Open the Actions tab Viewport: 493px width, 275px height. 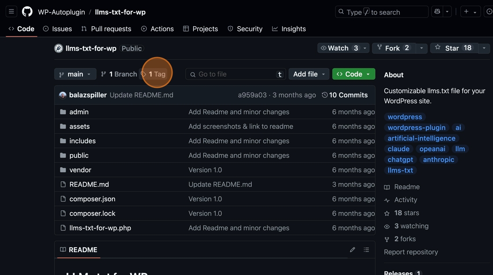(157, 29)
